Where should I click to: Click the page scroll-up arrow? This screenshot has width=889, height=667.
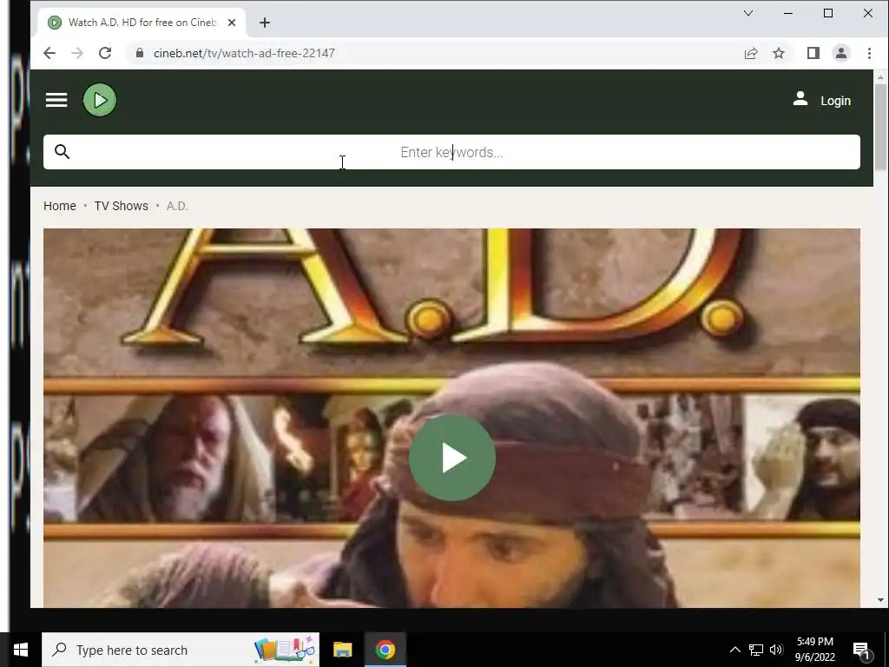880,76
